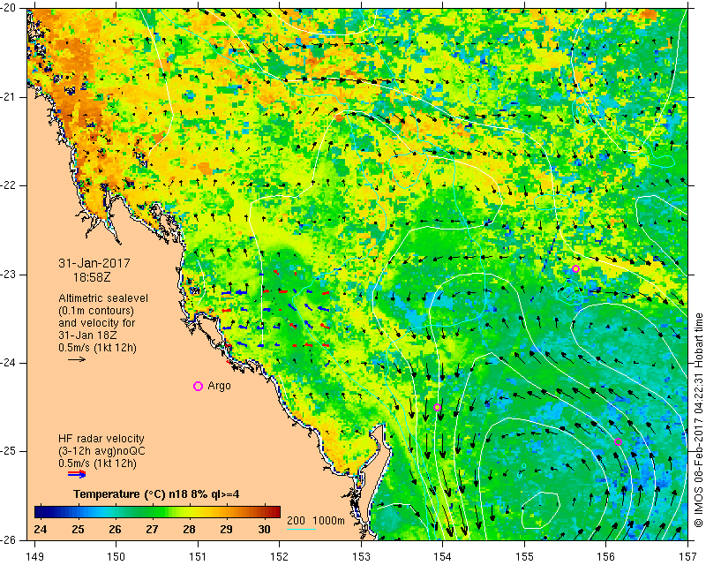Select Argo float marker near 154E 24.5S

click(x=437, y=407)
